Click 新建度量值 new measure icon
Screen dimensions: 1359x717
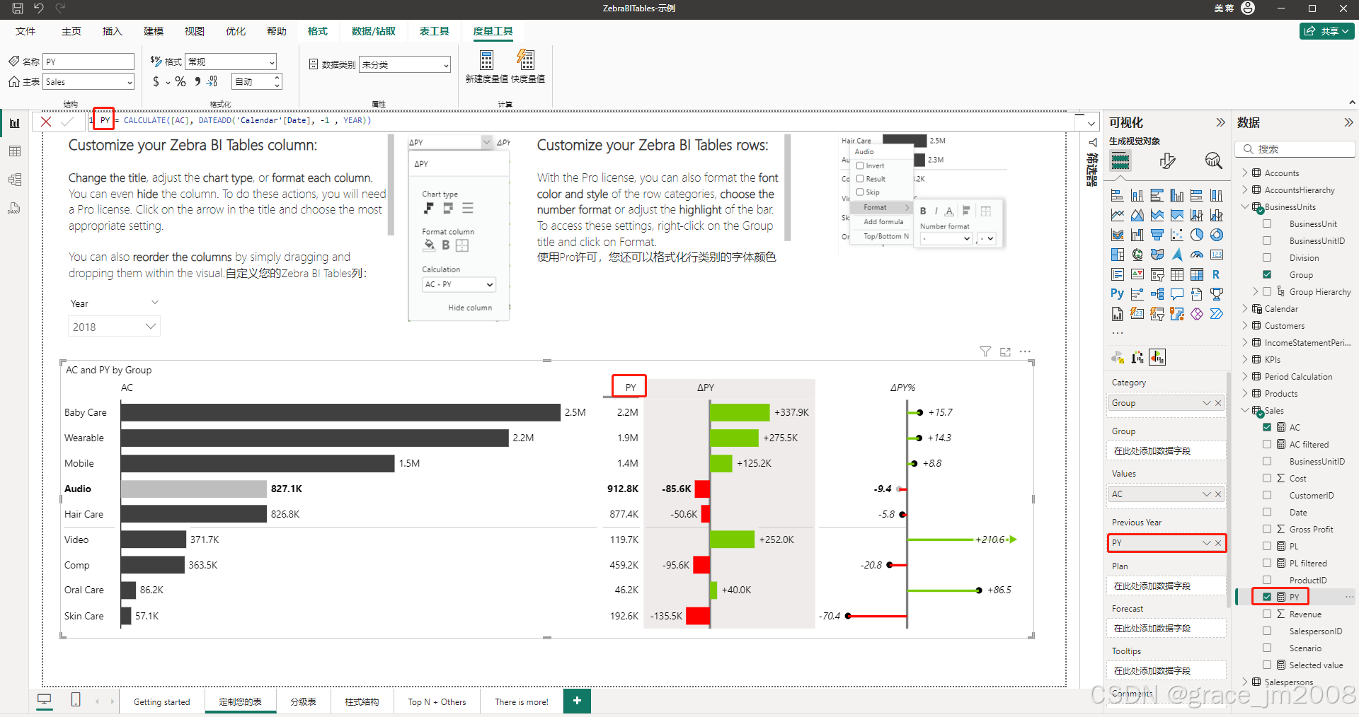[487, 60]
